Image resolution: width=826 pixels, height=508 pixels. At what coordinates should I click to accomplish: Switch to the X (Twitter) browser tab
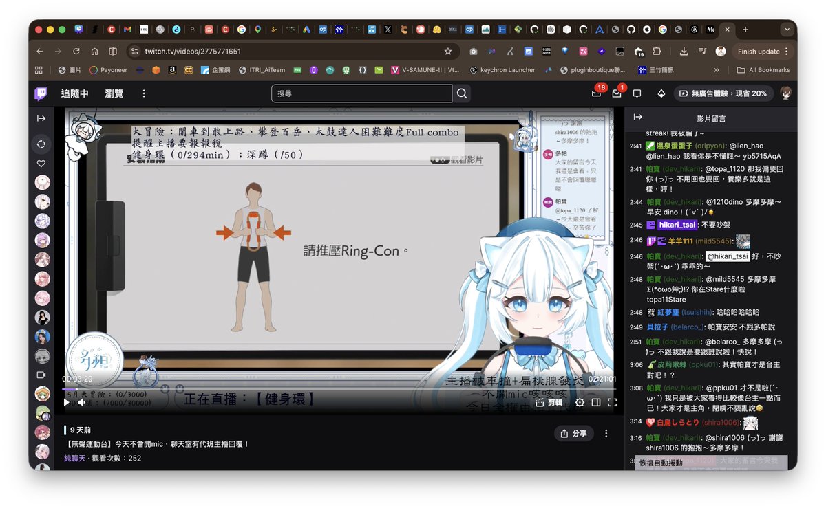click(x=388, y=30)
